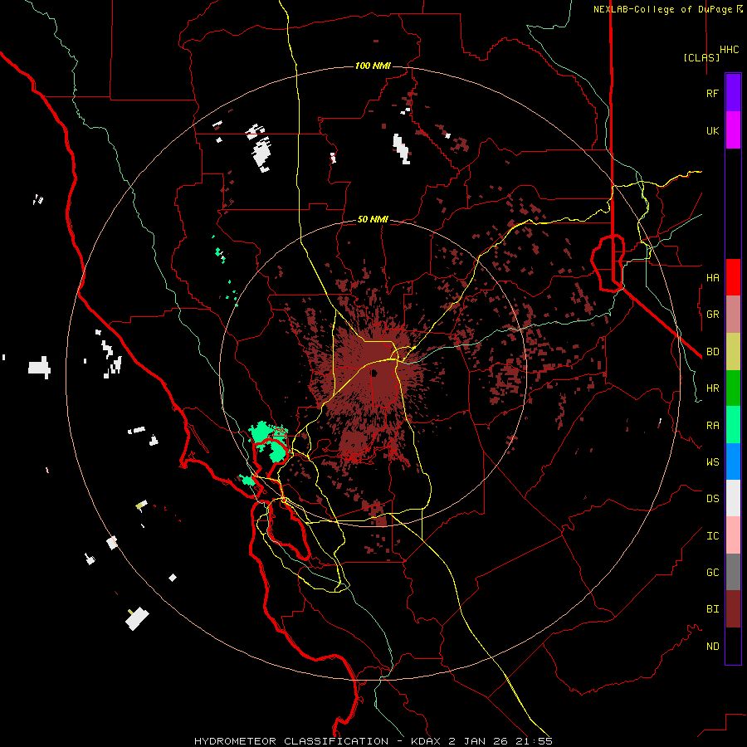Viewport: 747px width, 747px height.
Task: Click the 50 NMI range ring label
Action: pos(373,220)
